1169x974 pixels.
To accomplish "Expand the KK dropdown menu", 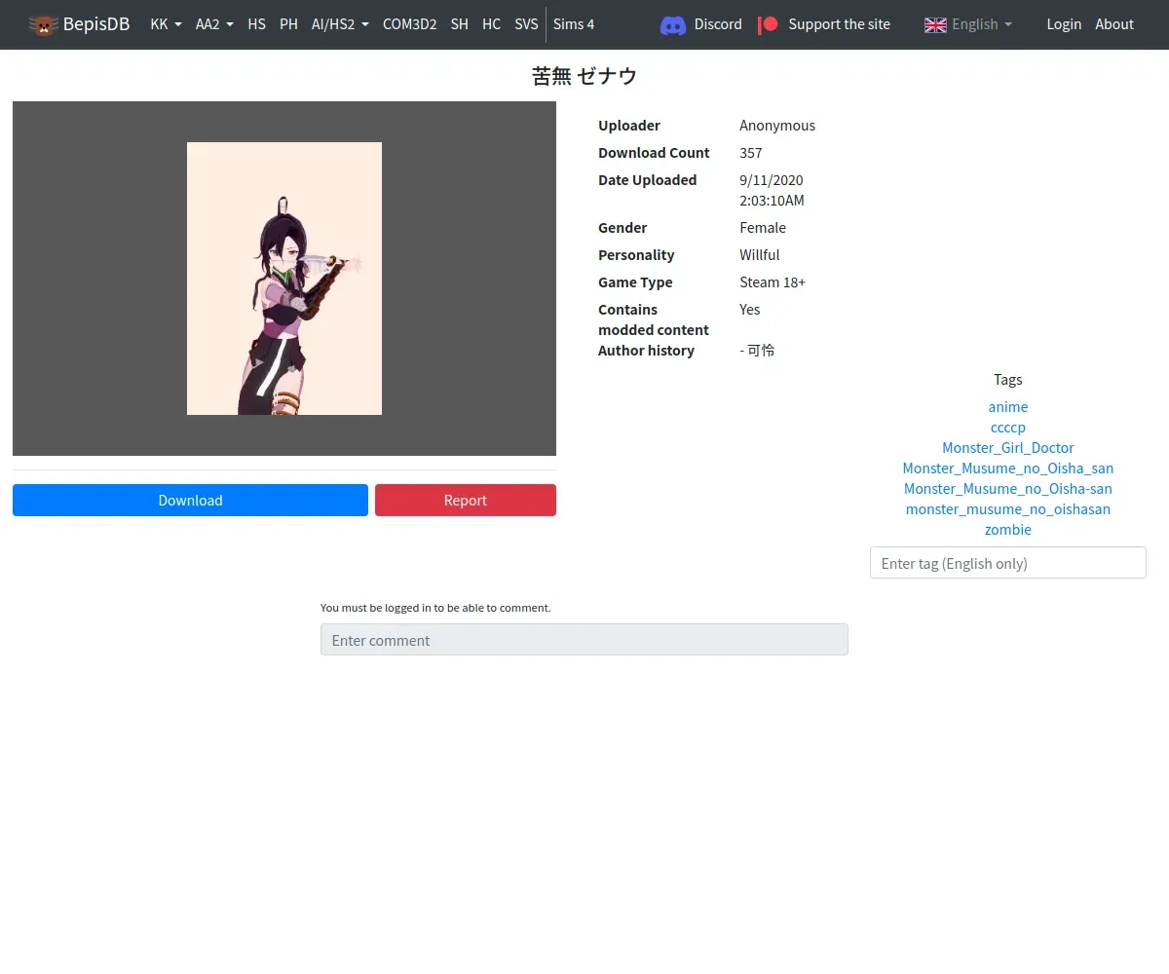I will coord(166,24).
